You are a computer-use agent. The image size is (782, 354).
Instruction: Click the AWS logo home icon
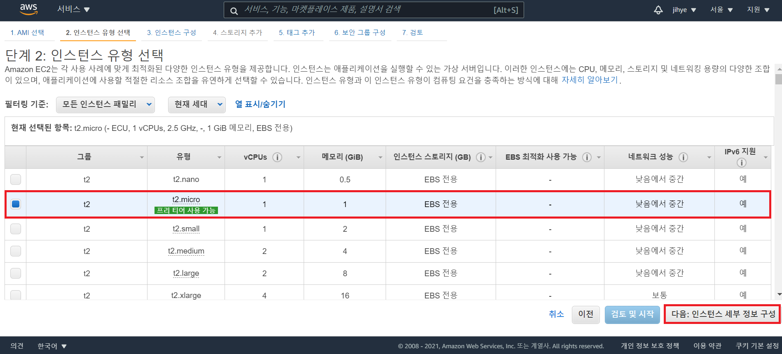[29, 9]
